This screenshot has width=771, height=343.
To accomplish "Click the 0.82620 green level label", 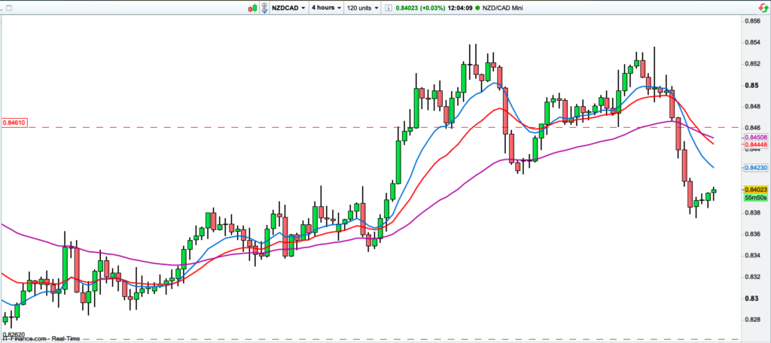I will tap(14, 334).
